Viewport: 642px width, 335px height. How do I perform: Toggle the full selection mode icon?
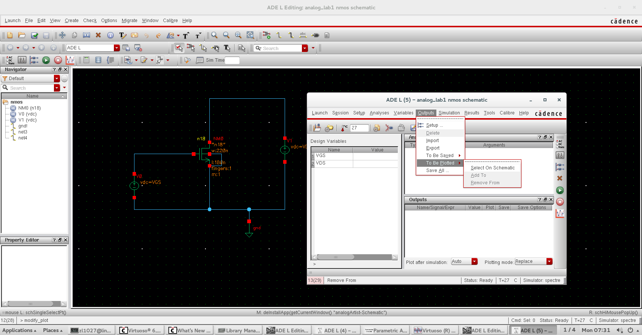click(x=179, y=48)
